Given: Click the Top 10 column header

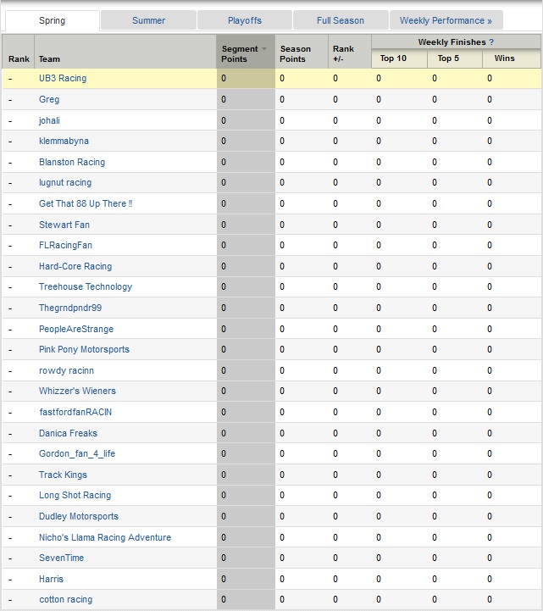Looking at the screenshot, I should pos(393,58).
